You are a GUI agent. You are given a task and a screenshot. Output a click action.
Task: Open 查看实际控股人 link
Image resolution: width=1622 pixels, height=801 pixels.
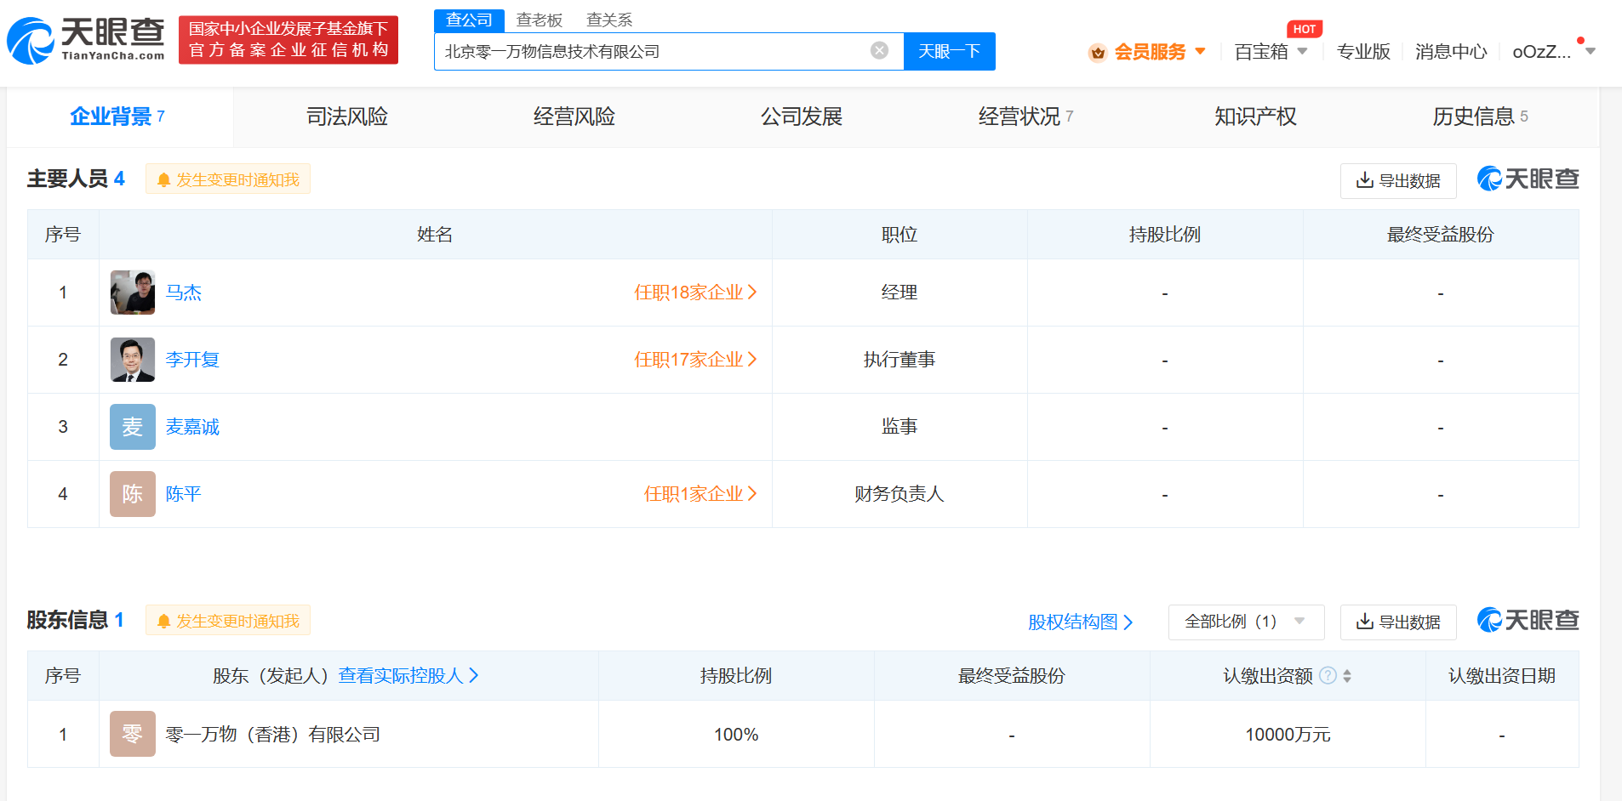pos(408,675)
